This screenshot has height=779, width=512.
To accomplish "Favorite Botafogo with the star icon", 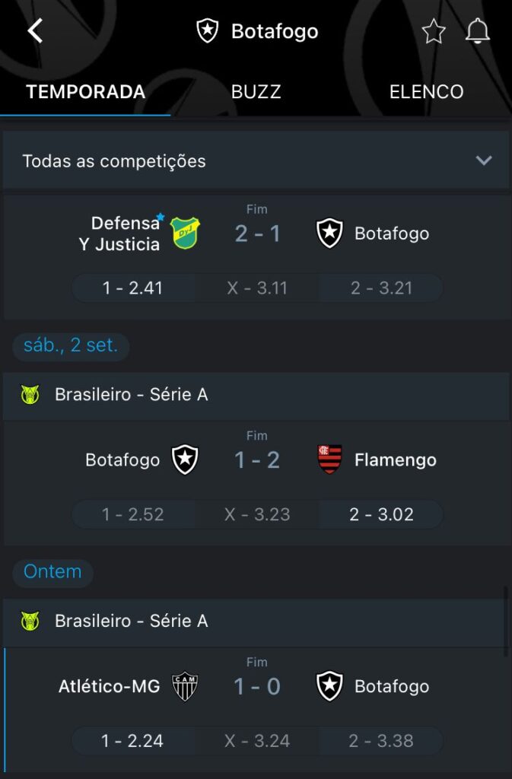I will pos(434,31).
